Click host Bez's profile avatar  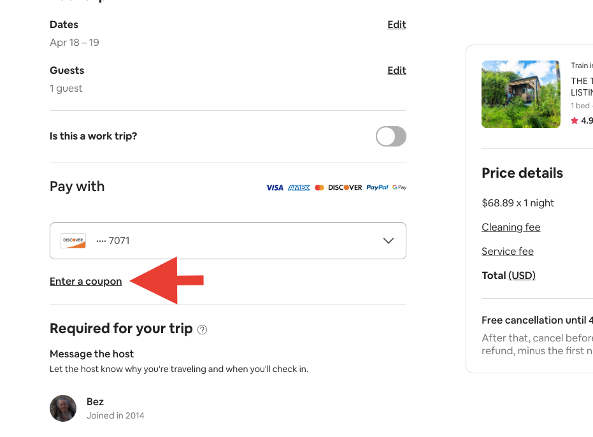click(x=63, y=408)
